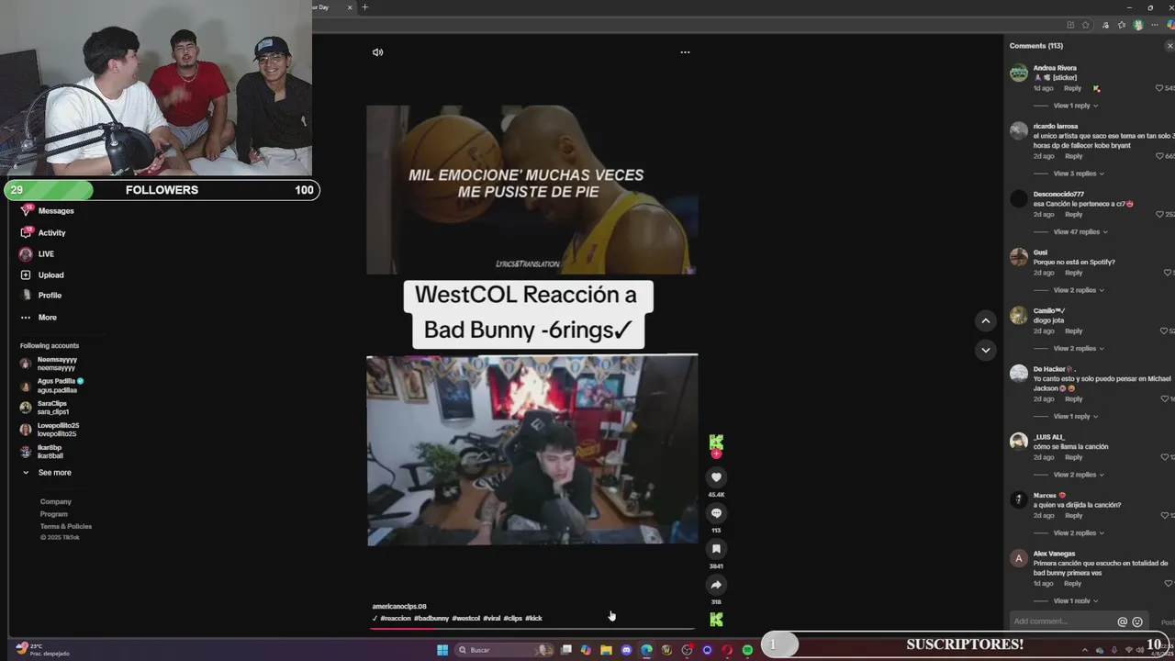Share the video with the arrow icon
The height and width of the screenshot is (661, 1175).
(716, 585)
